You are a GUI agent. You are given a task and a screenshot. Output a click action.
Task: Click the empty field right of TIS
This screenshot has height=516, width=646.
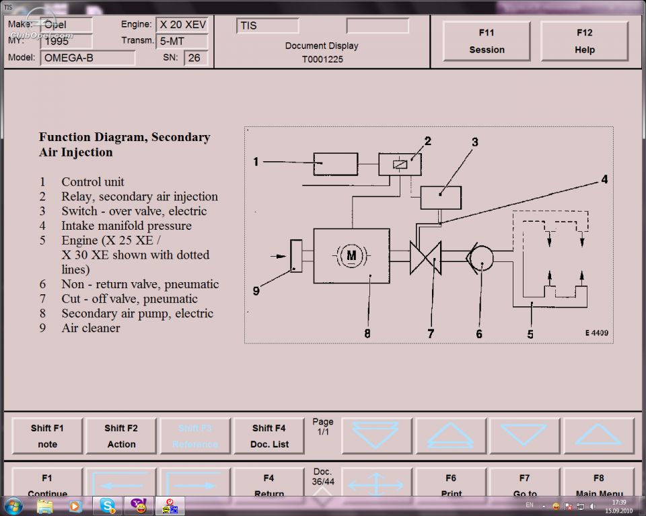tap(378, 26)
